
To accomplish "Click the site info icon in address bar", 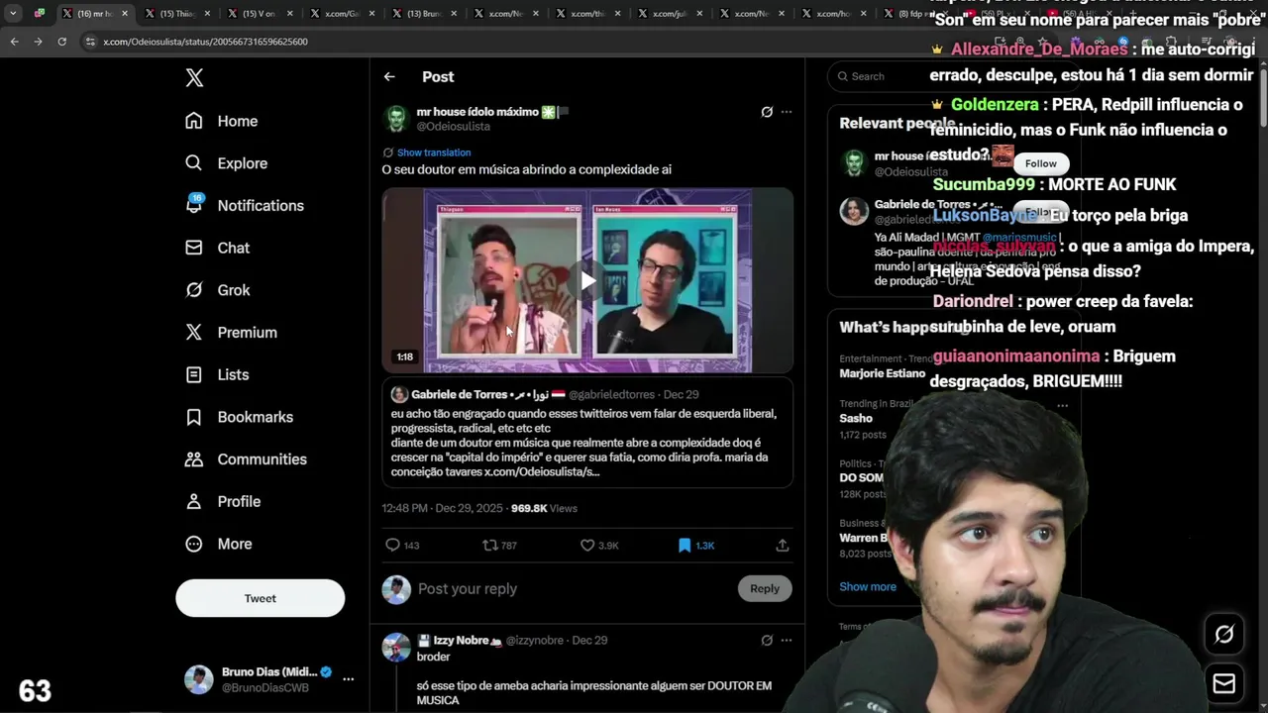I will [90, 42].
